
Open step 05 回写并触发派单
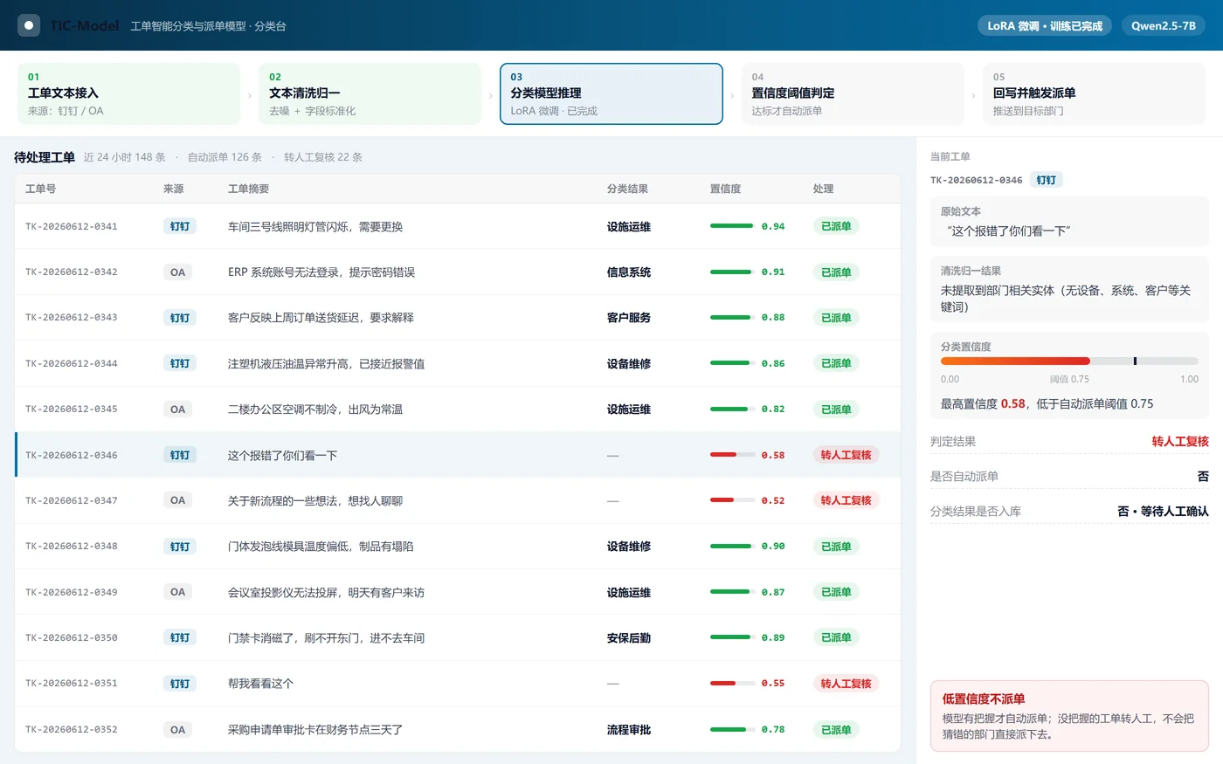tap(1094, 93)
